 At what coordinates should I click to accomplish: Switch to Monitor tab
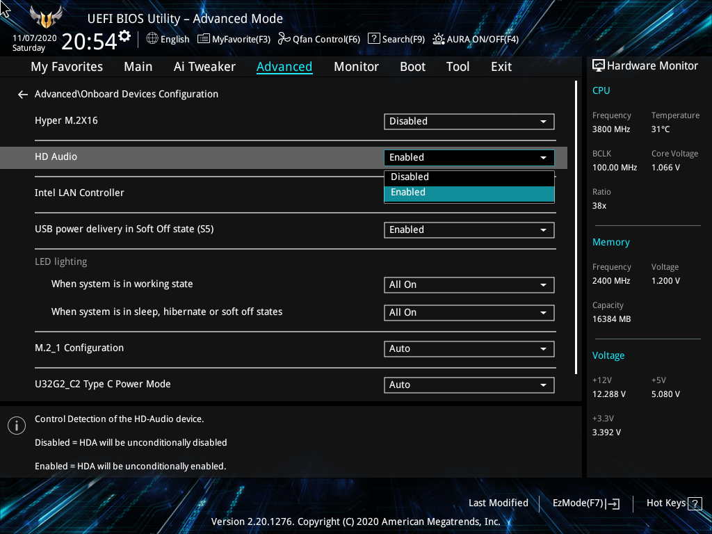[x=356, y=67]
